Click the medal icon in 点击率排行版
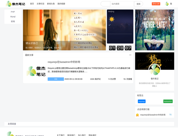This screenshot has height=136, width=178. pyautogui.click(x=137, y=115)
